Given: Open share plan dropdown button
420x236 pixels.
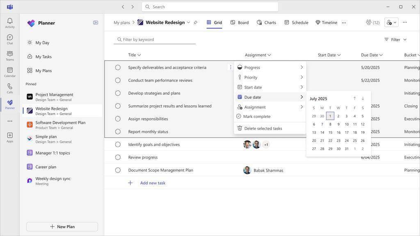Looking at the screenshot, I should [x=391, y=23].
